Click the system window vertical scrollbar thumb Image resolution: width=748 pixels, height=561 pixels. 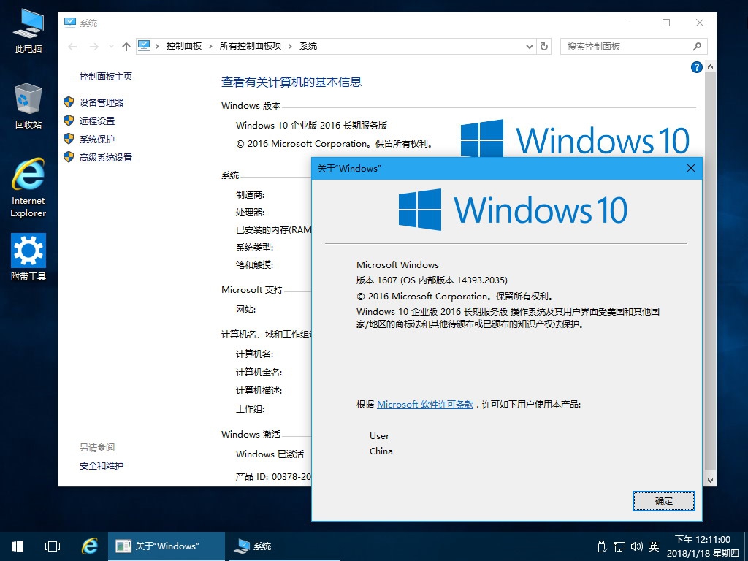(x=710, y=271)
